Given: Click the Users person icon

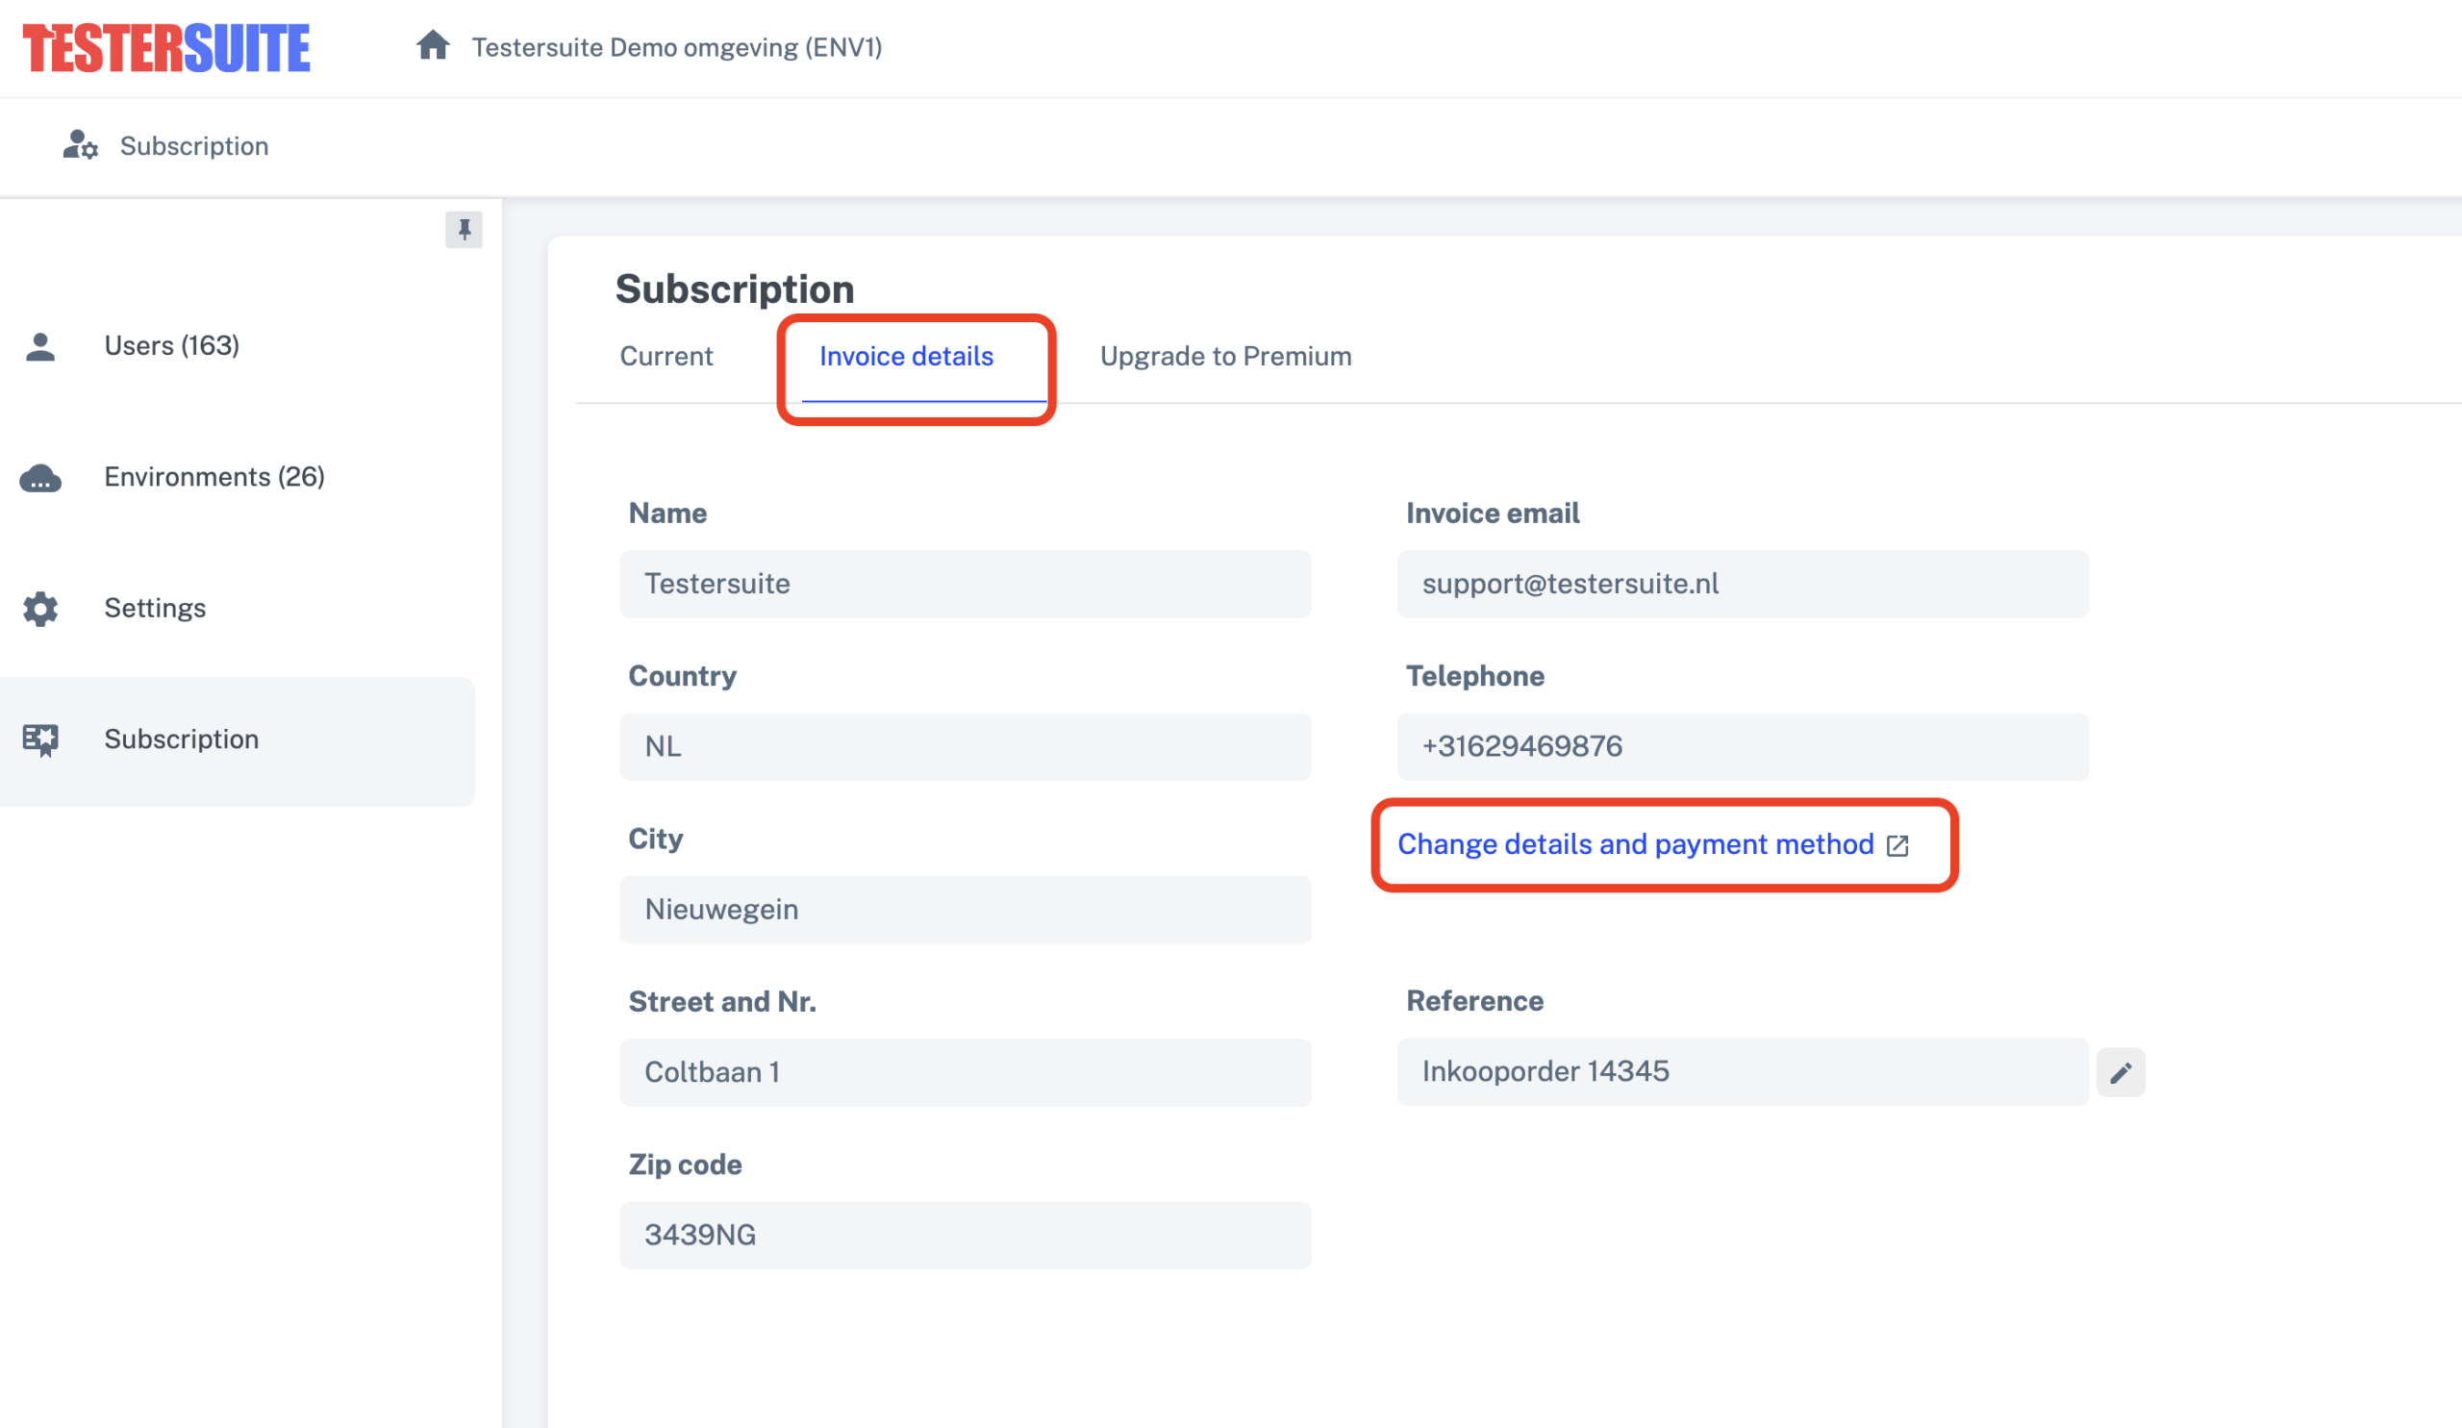Looking at the screenshot, I should (40, 346).
